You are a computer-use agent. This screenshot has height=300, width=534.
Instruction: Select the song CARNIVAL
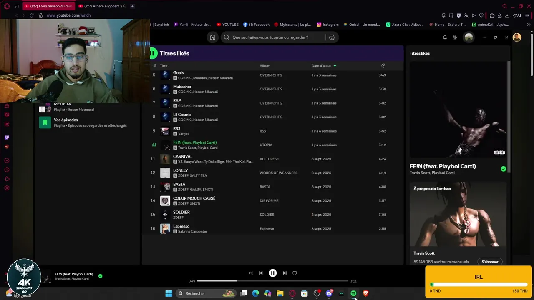point(183,156)
